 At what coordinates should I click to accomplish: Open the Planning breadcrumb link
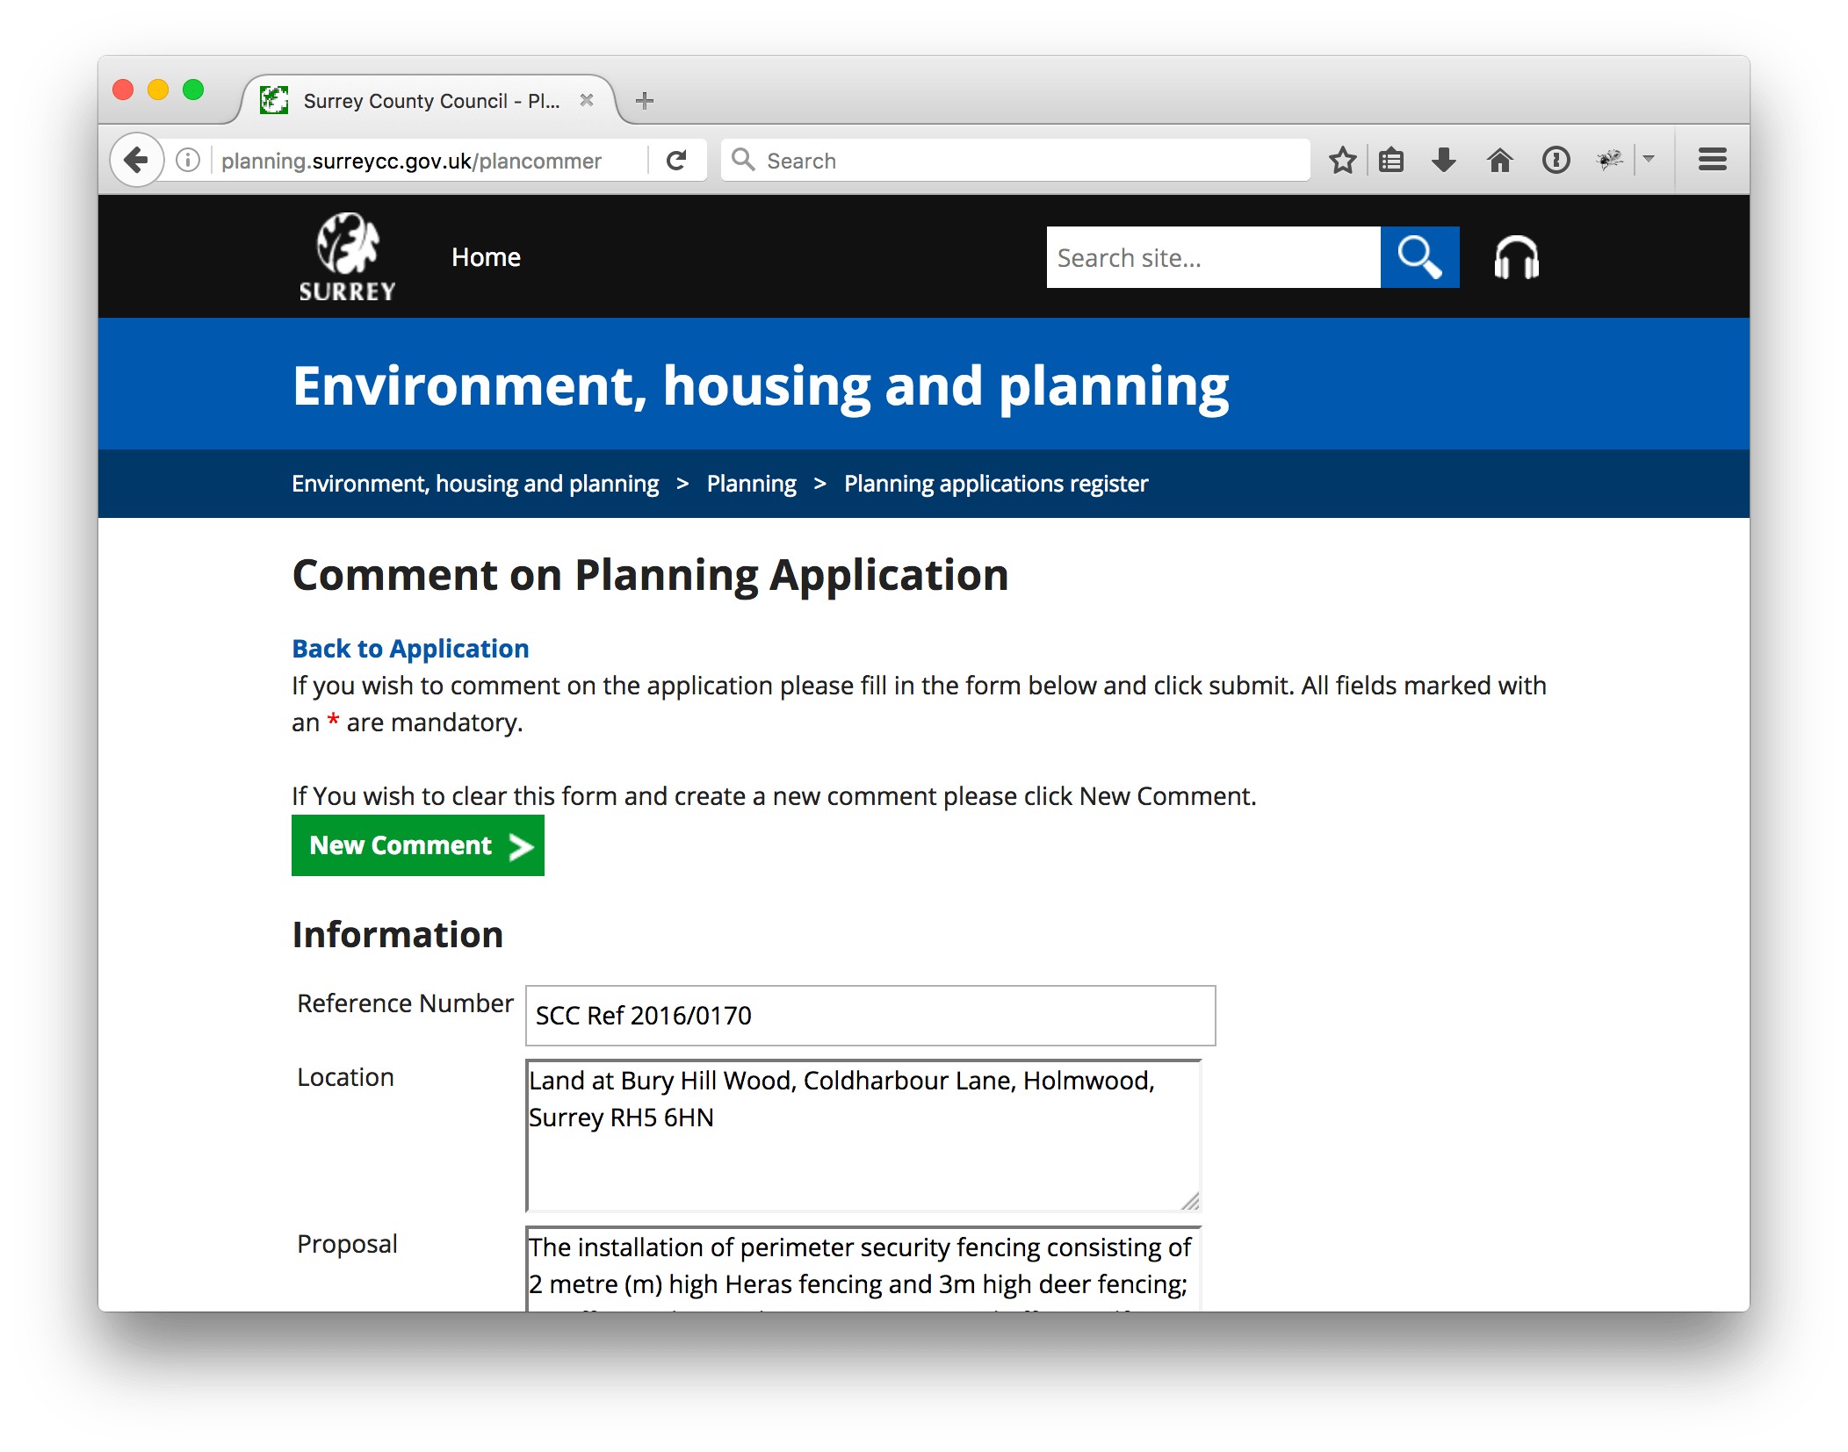[751, 484]
